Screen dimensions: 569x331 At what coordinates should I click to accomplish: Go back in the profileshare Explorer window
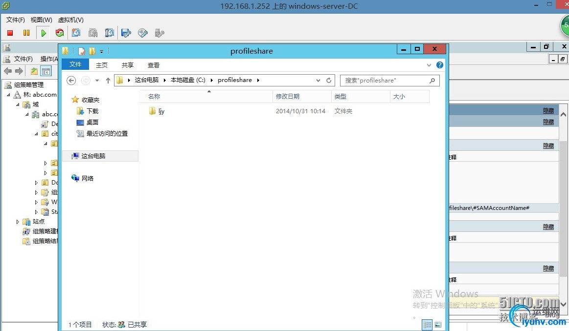71,81
